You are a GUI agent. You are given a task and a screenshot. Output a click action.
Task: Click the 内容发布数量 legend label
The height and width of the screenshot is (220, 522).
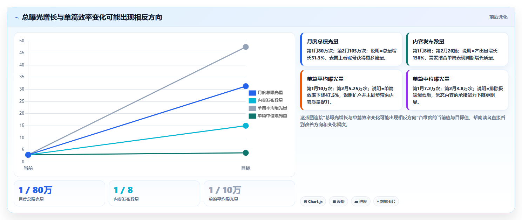coord(270,100)
